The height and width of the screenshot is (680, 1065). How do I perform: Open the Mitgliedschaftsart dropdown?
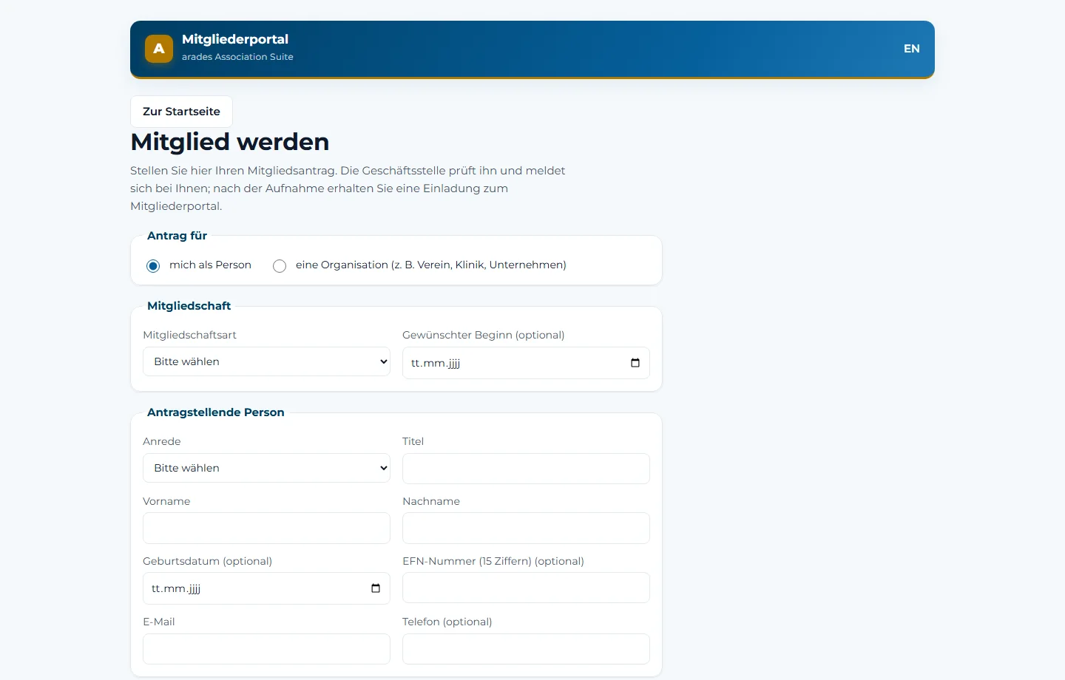tap(266, 361)
